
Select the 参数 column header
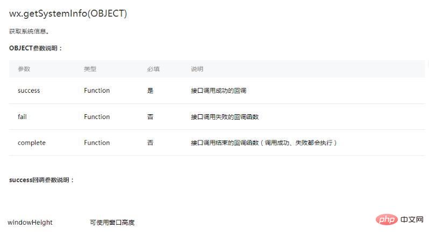click(24, 69)
